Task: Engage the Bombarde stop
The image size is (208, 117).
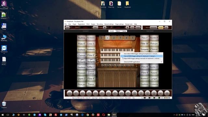Action: [91, 49]
